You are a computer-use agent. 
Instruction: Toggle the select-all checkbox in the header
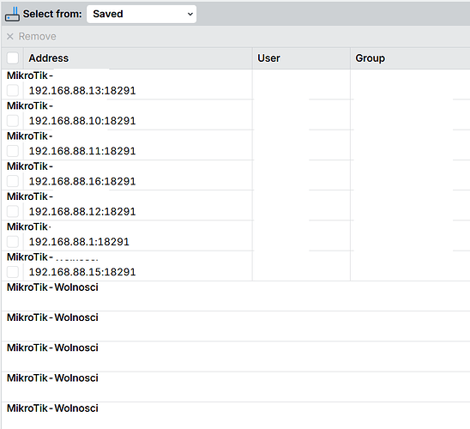[13, 57]
